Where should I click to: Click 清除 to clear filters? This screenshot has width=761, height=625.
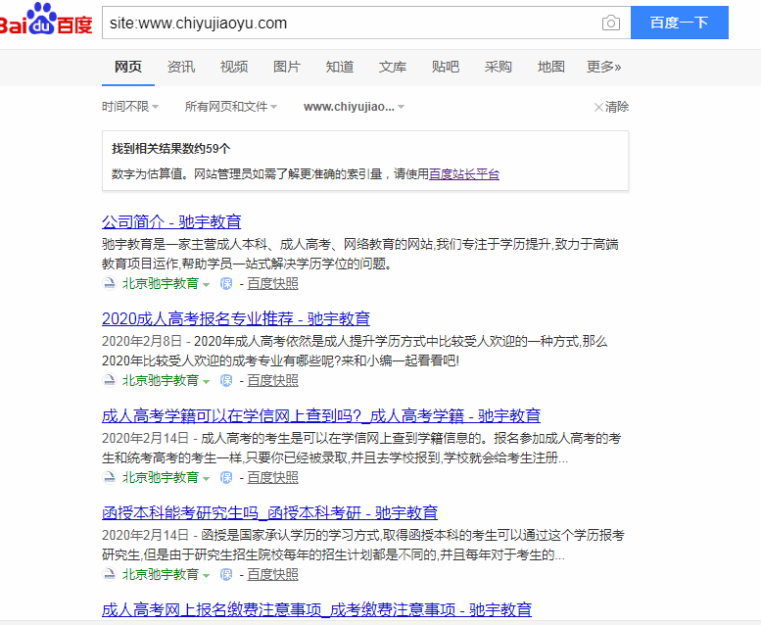click(611, 107)
